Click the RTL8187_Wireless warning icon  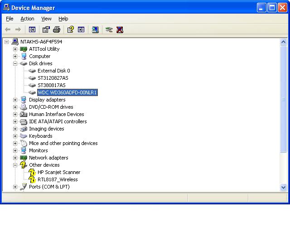click(32, 179)
